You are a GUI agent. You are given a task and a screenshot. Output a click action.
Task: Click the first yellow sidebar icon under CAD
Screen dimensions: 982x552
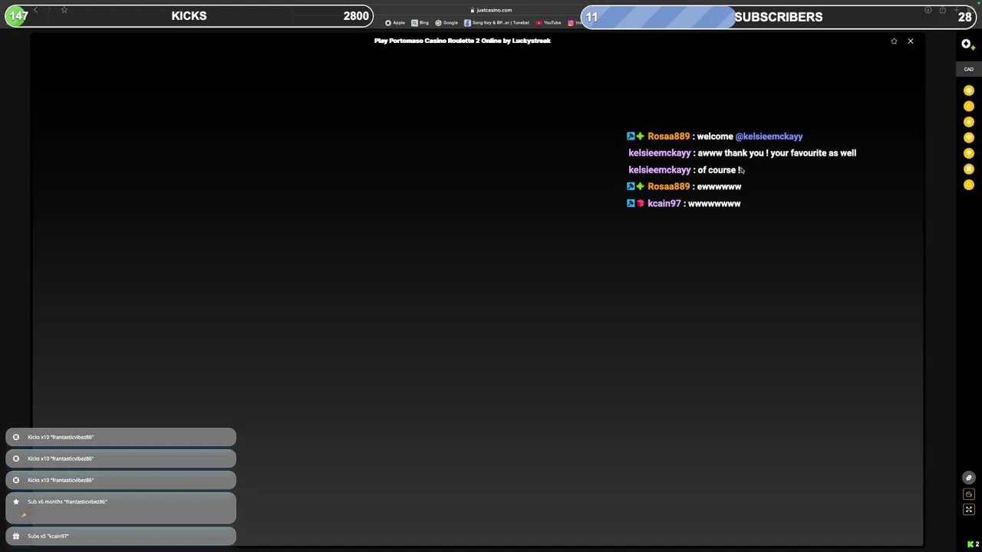969,90
